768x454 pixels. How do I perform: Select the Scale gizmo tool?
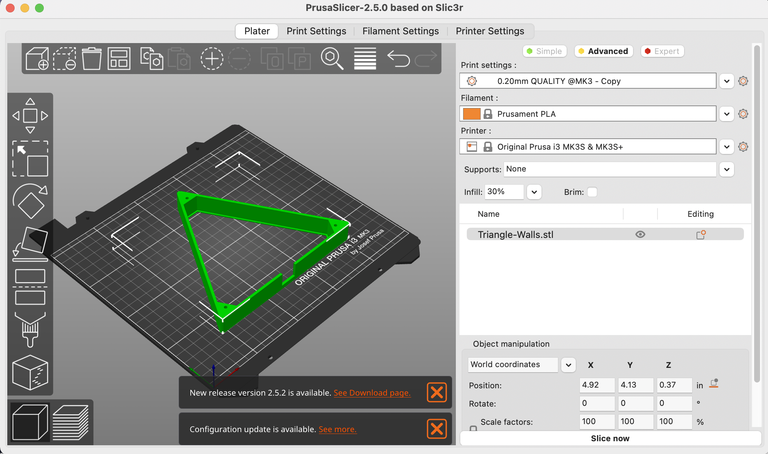coord(30,159)
